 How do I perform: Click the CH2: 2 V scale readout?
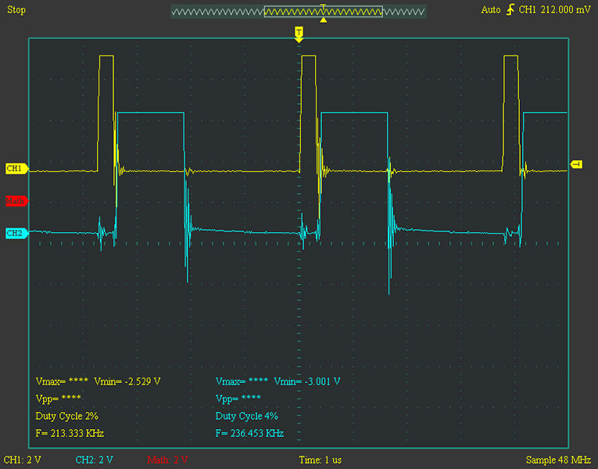click(95, 460)
